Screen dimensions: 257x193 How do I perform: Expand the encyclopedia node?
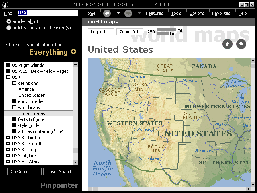tap(14, 101)
